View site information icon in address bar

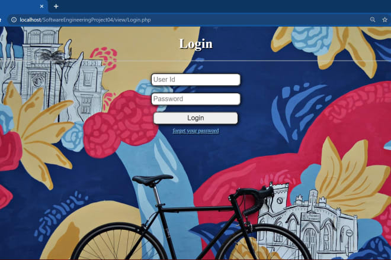14,19
